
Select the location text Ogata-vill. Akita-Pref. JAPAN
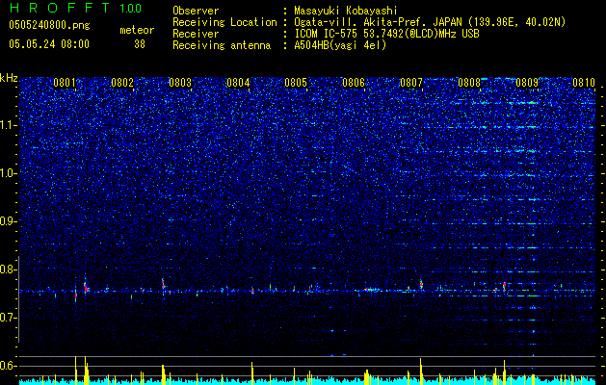click(377, 22)
